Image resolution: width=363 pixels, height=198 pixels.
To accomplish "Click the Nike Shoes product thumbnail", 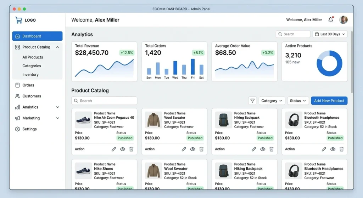I will click(83, 171).
